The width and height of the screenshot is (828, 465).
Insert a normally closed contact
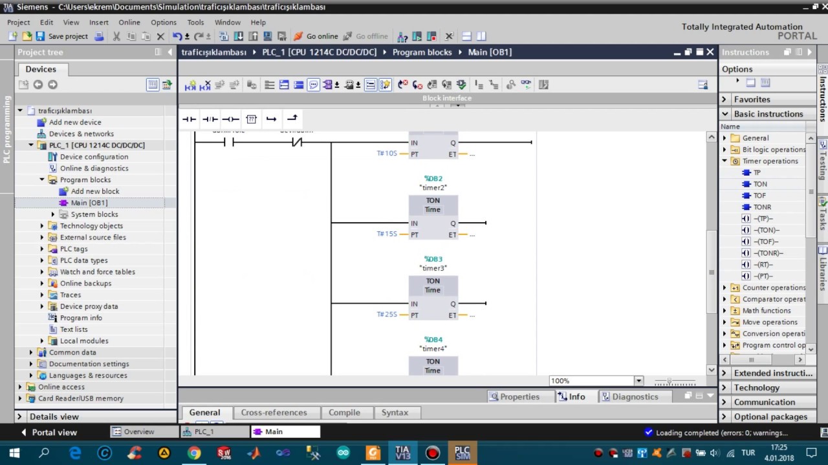point(210,119)
